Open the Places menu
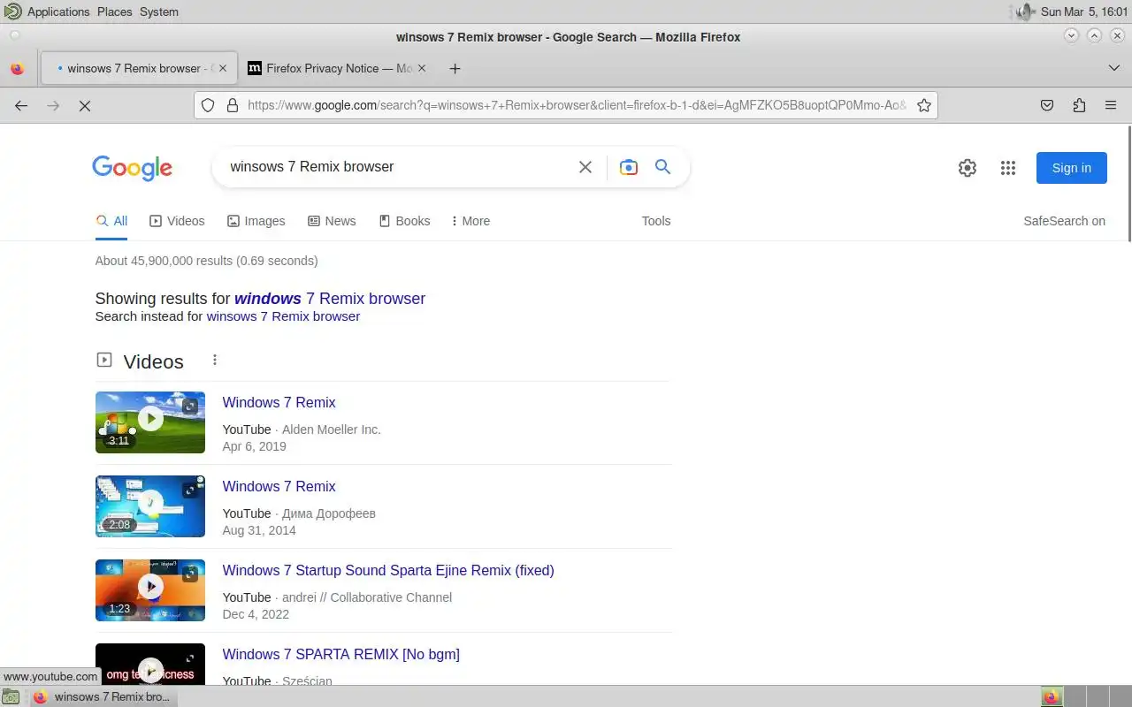The image size is (1132, 707). tap(114, 11)
